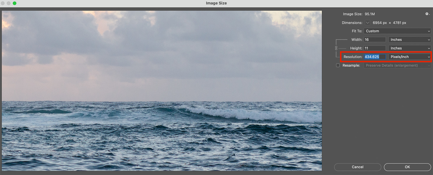The image size is (433, 175).
Task: Open the Width units dropdown
Action: [410, 40]
